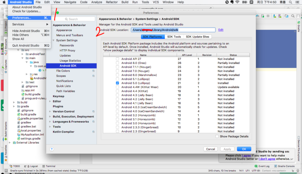Check the Android 4.0.3 (IceCreamSandwich) checkbox
This screenshot has width=302, height=174.
pos(117,107)
